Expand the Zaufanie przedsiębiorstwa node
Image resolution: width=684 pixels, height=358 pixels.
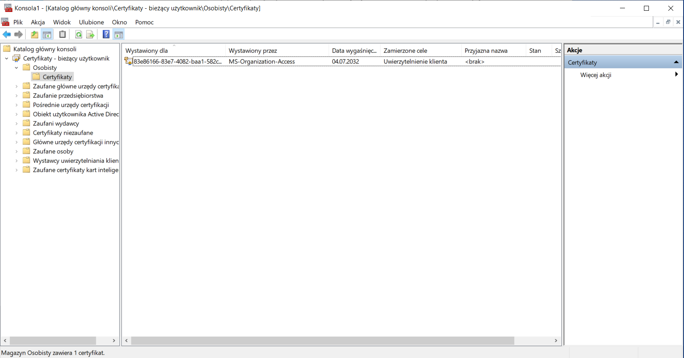[x=17, y=96]
